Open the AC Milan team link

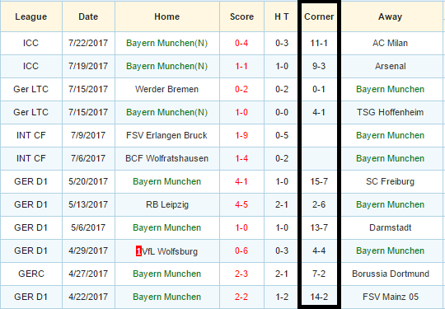[x=390, y=43]
